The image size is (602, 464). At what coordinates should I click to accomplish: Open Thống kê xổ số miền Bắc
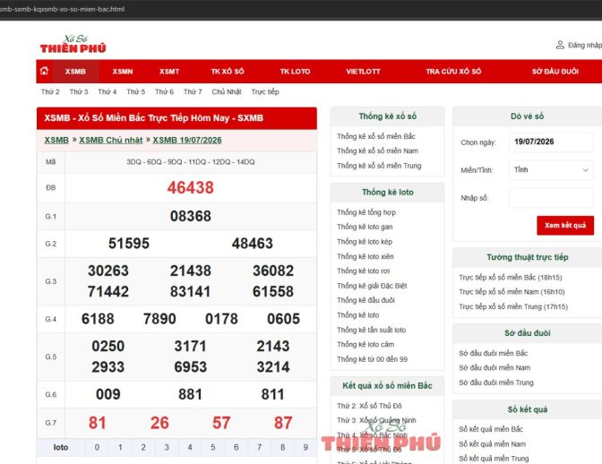[x=376, y=136]
